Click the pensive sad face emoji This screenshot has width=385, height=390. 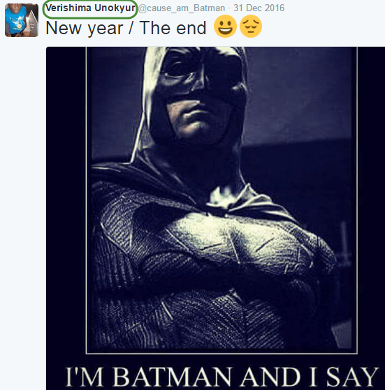point(251,26)
